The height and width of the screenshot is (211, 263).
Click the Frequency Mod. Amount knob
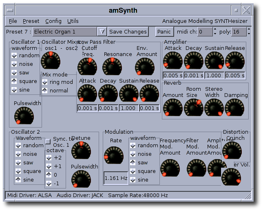coord(170,168)
